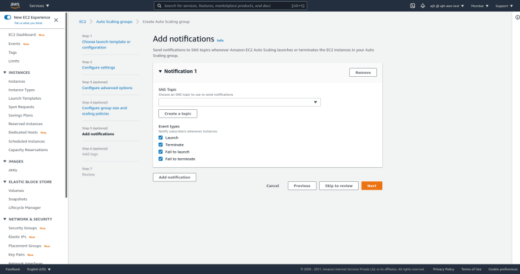520x274 pixels.
Task: Go to Step 1 Choose launch template
Action: [x=106, y=44]
